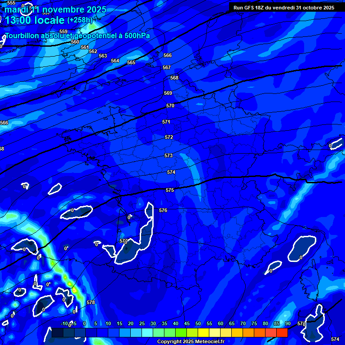The image size is (345, 345).
Task: Click the 576 contour label
Action: (163, 210)
